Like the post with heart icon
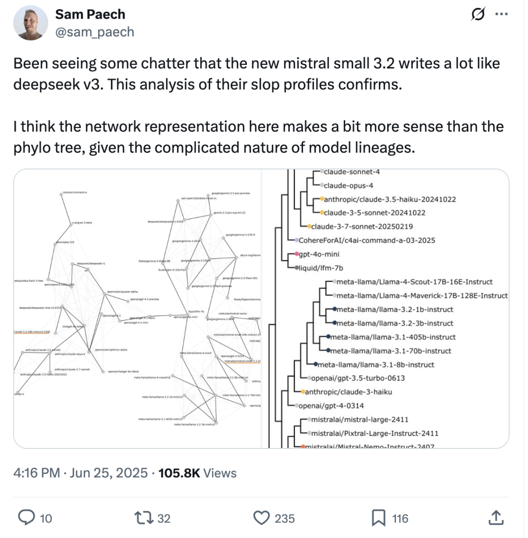The image size is (528, 538). click(x=262, y=518)
